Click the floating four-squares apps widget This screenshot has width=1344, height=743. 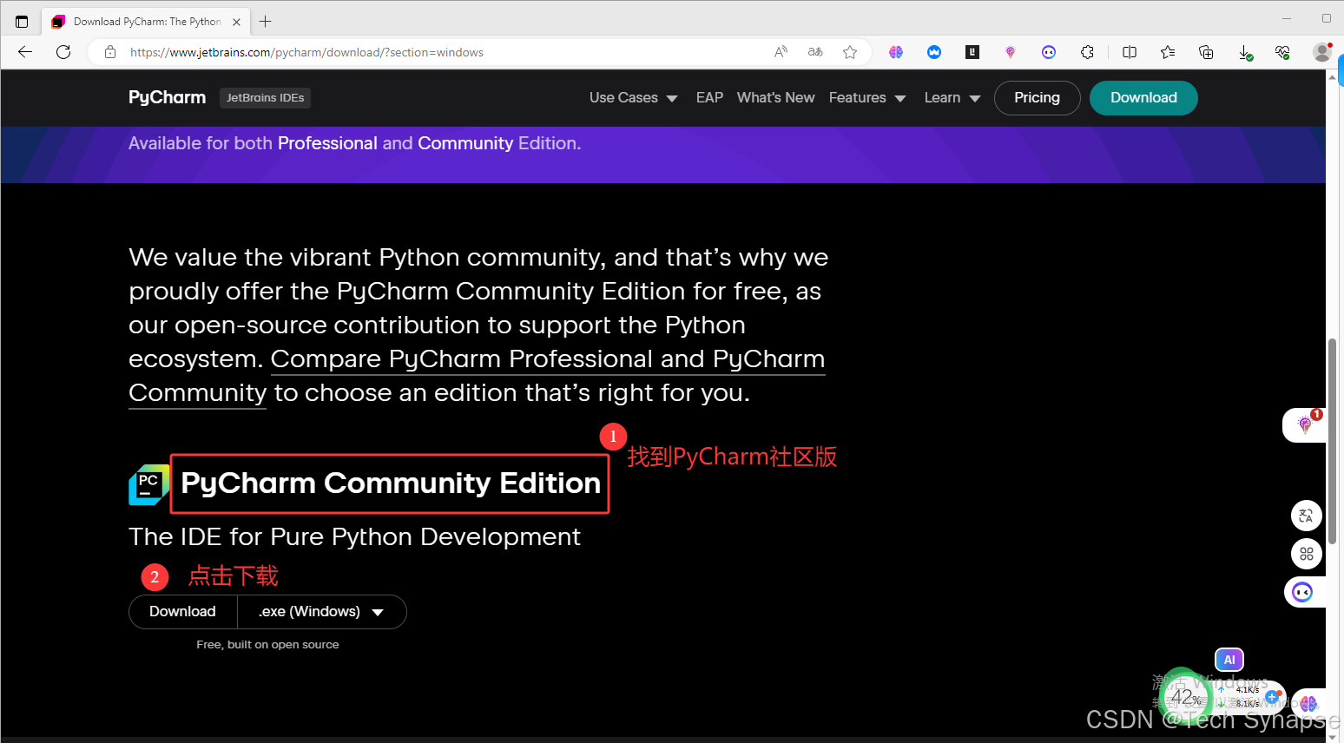(x=1306, y=554)
